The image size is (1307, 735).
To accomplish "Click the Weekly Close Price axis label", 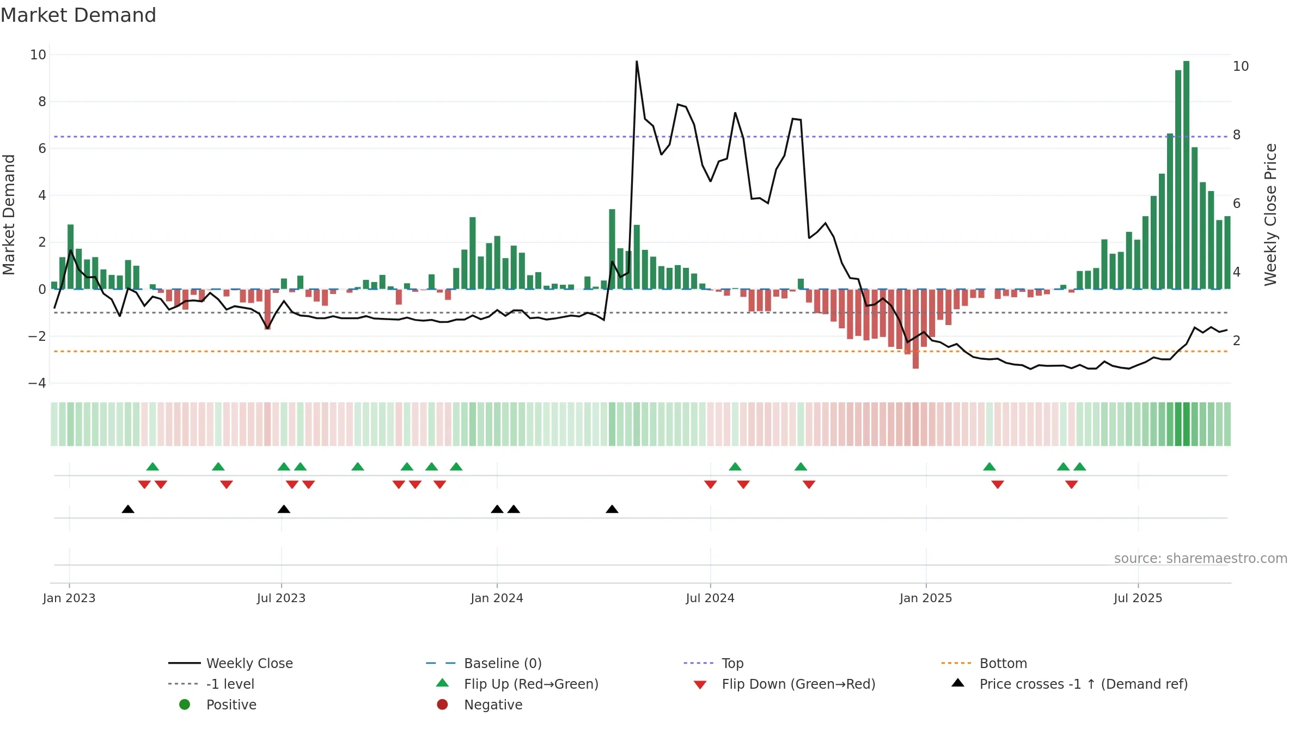I will (x=1271, y=215).
